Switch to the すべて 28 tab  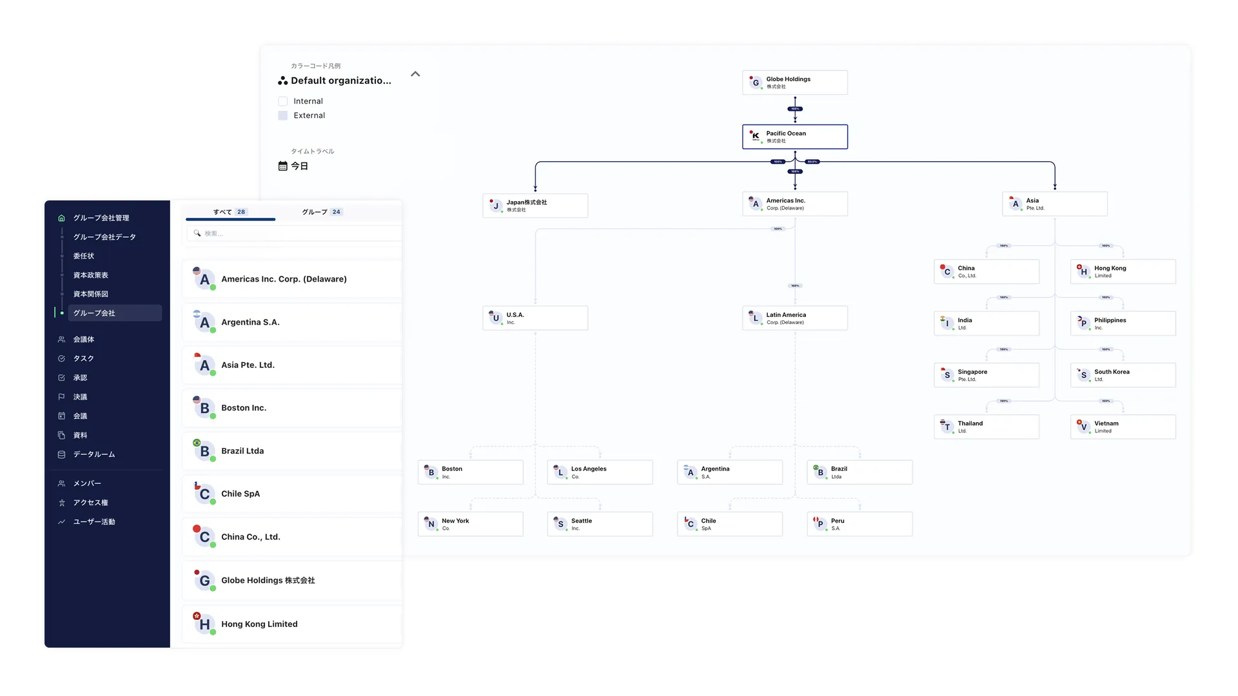coord(230,212)
